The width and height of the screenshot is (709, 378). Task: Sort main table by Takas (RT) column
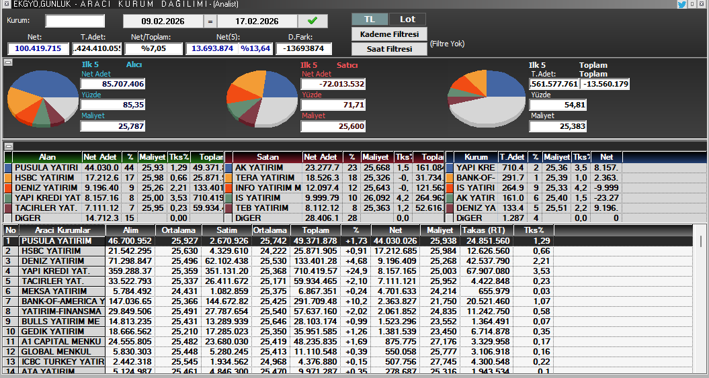(487, 230)
